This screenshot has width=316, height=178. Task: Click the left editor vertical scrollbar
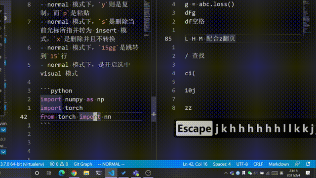click(x=154, y=109)
